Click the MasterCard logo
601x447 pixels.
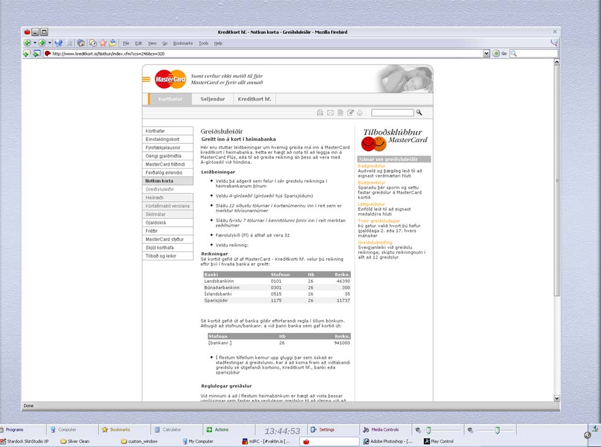[170, 79]
